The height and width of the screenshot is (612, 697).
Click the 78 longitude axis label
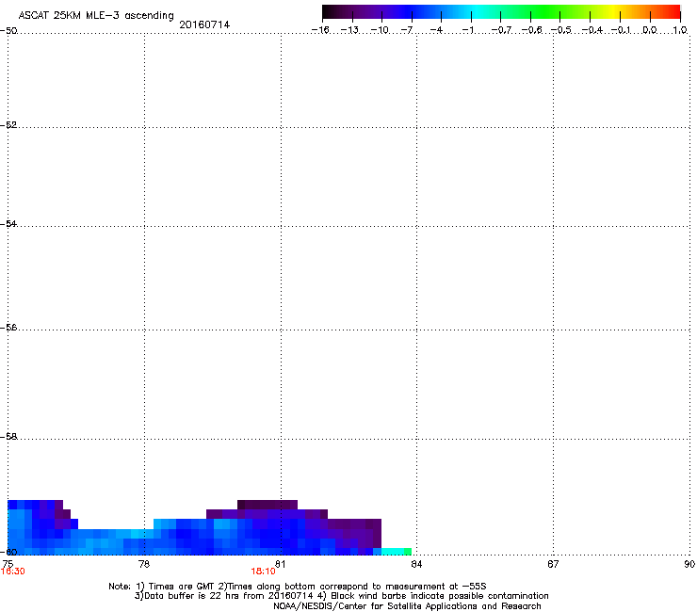(x=144, y=564)
